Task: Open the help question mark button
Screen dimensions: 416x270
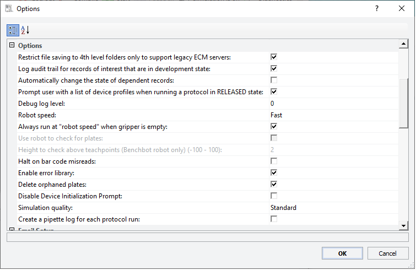Action: click(377, 8)
